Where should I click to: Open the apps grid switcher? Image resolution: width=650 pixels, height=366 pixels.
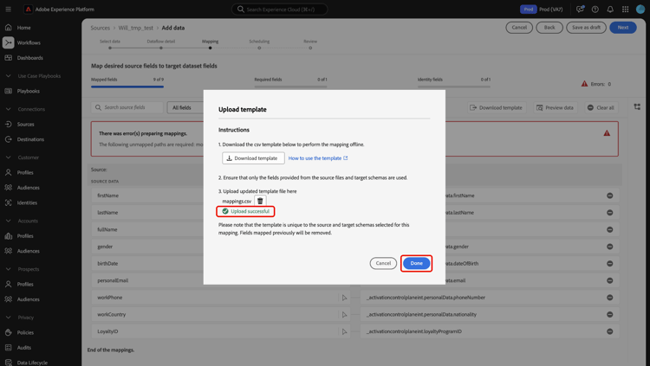tap(625, 10)
